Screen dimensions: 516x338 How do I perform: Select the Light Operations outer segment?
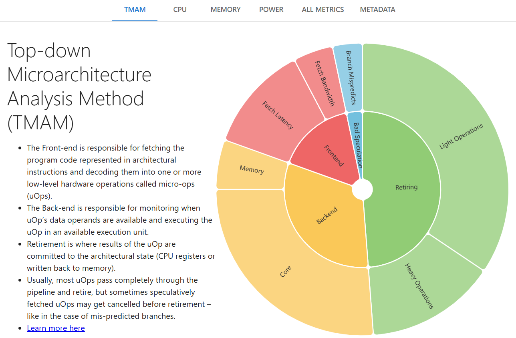461,136
